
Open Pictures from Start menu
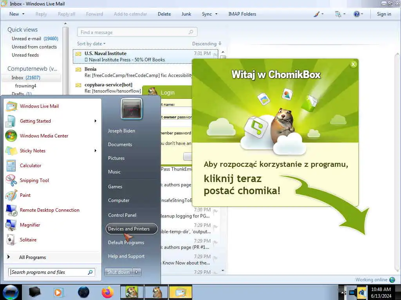pos(116,158)
